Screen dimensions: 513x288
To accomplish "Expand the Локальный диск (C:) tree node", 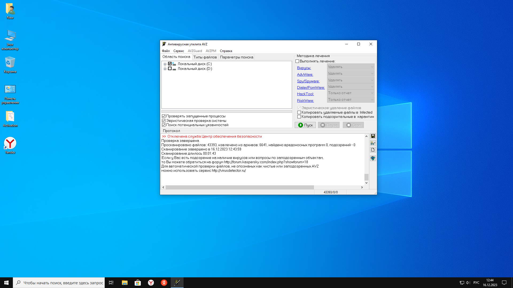I will 165,64.
